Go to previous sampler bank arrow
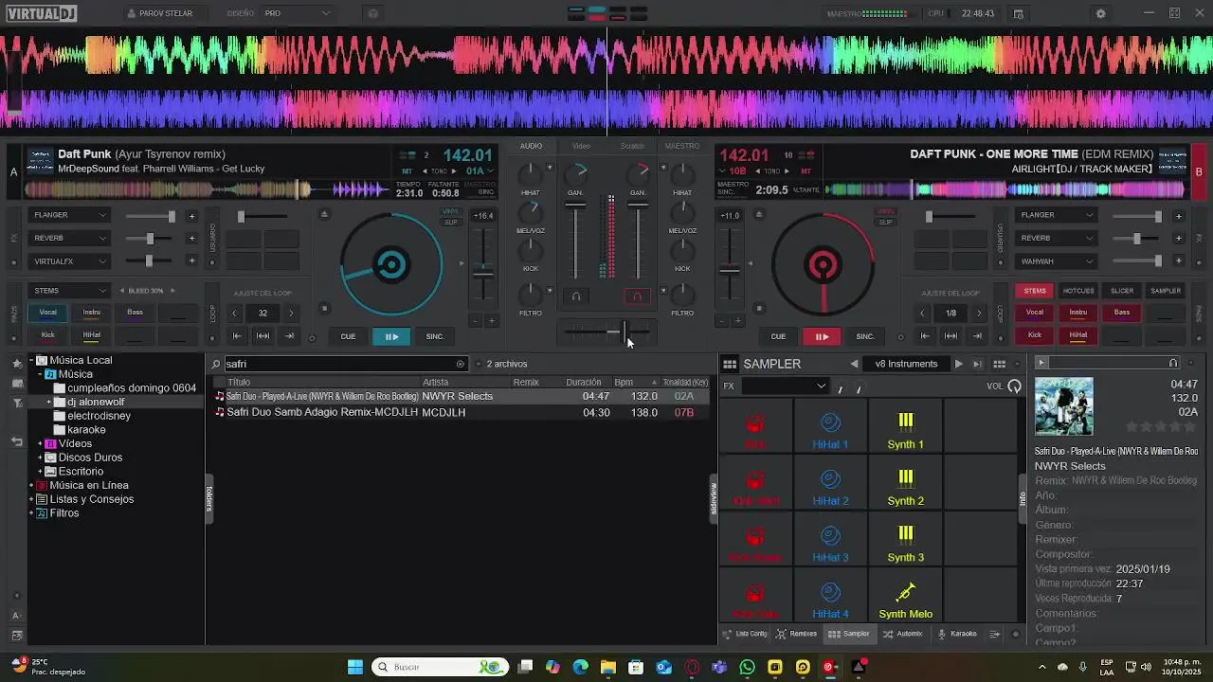This screenshot has height=682, width=1213. click(854, 364)
